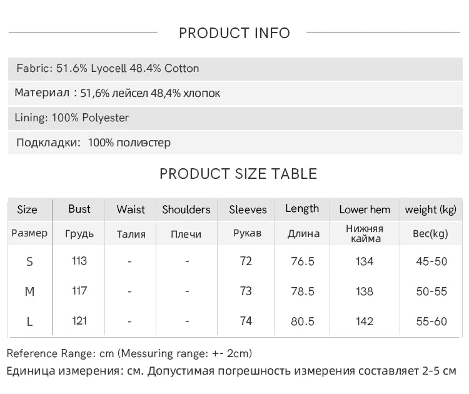Select the Length column header
The height and width of the screenshot is (394, 469).
point(302,209)
